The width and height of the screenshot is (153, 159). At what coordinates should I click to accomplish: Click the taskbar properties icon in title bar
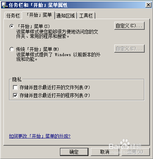pos(5,5)
